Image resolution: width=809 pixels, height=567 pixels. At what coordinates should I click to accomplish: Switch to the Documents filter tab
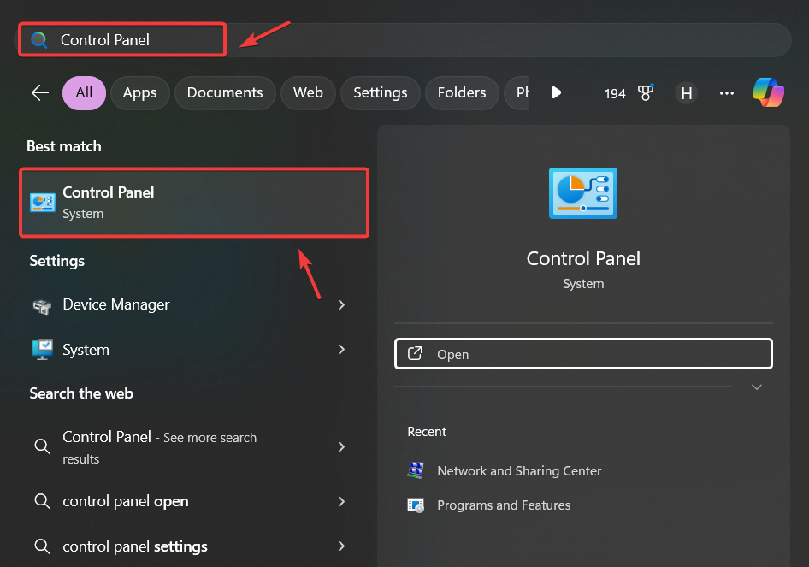coord(225,93)
